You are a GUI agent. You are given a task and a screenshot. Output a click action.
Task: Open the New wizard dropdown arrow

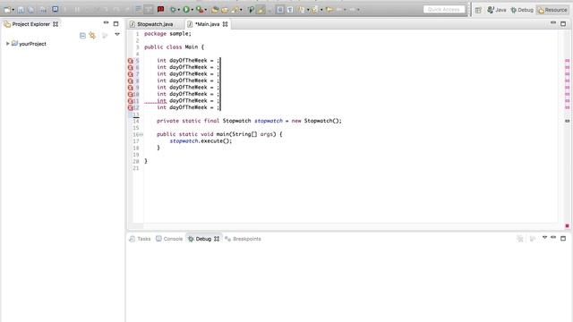[13, 10]
